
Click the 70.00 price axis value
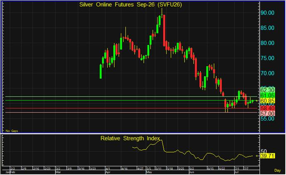click(267, 73)
